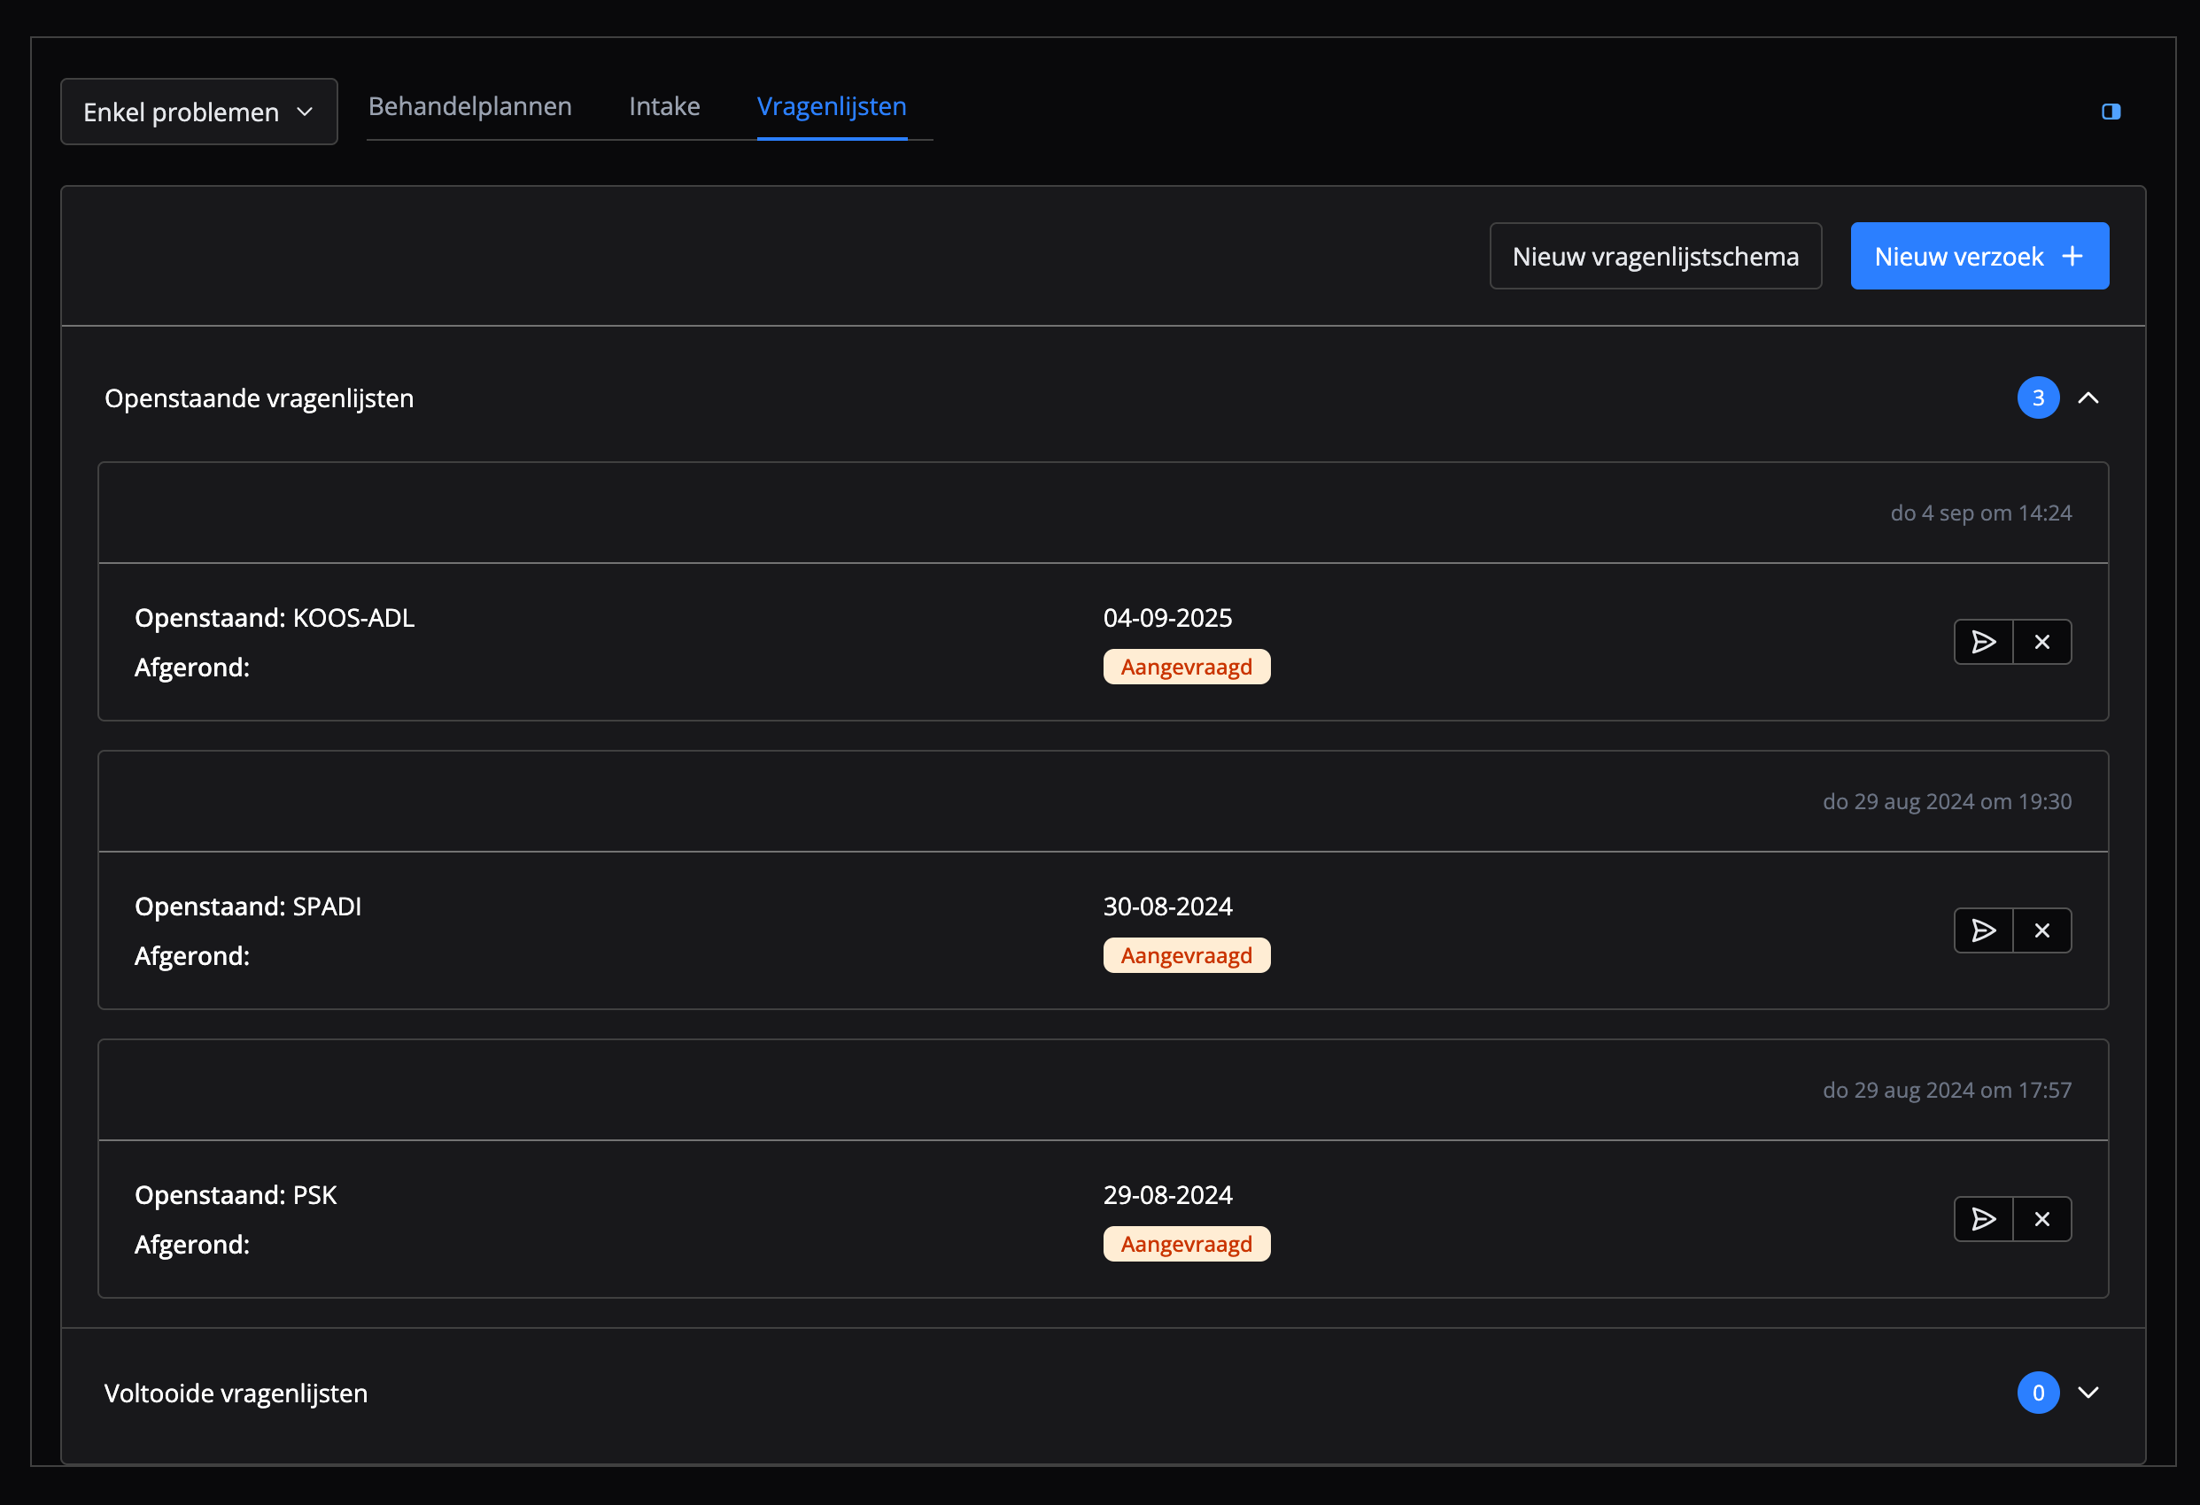Click Nieuw vragenlijstschema button

(1654, 257)
